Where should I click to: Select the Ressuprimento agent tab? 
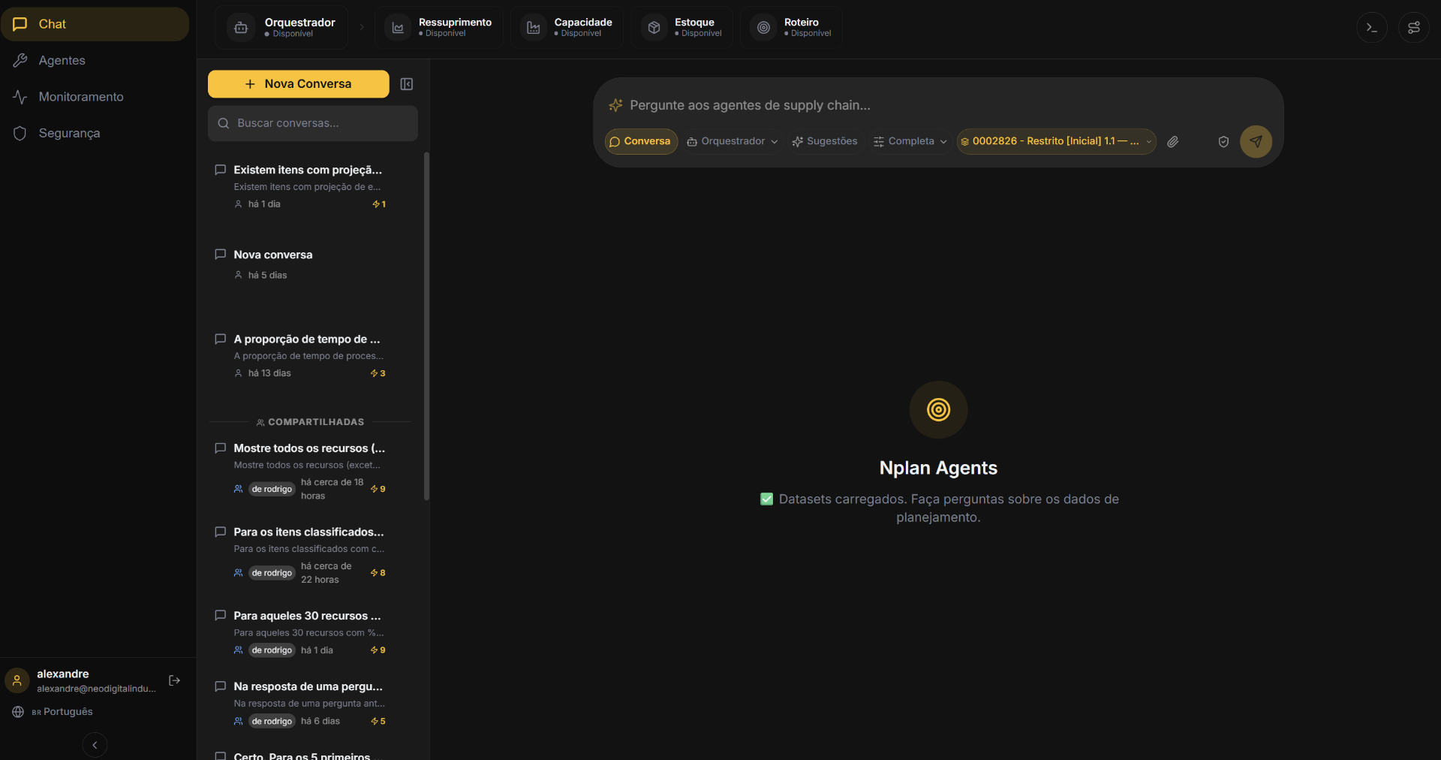tap(440, 28)
